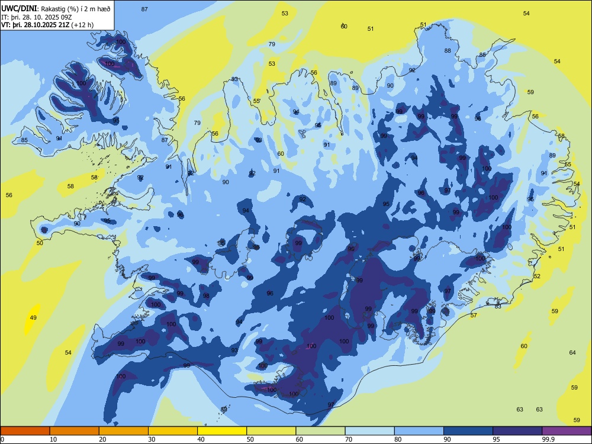Click the '52' humidity value on the map
This screenshot has width=592, height=444.
(x=537, y=276)
